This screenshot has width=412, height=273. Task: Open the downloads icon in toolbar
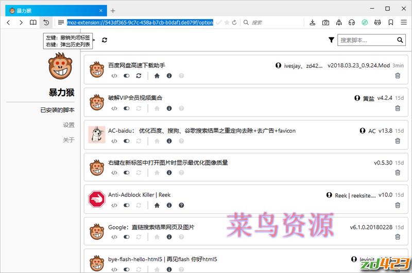(x=313, y=23)
